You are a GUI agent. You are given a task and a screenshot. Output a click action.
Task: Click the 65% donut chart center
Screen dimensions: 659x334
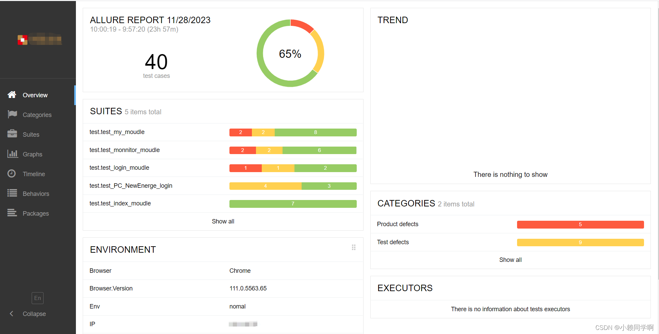pyautogui.click(x=290, y=54)
